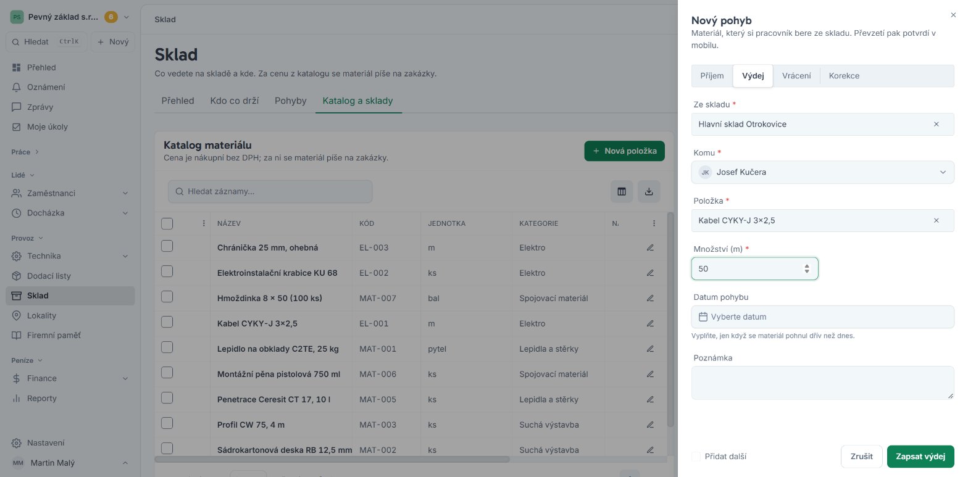Screen dimensions: 968x477
Task: Open Nastavení settings
Action: pos(70,442)
